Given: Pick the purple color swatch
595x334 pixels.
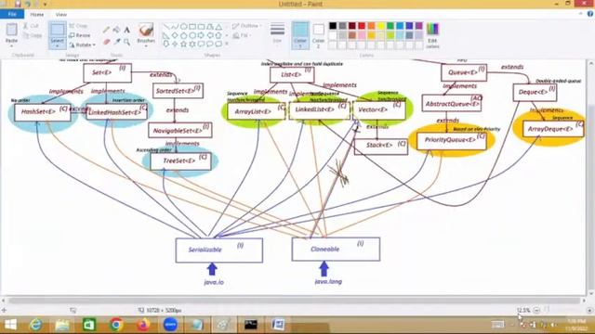Looking at the screenshot, I should tap(419, 26).
